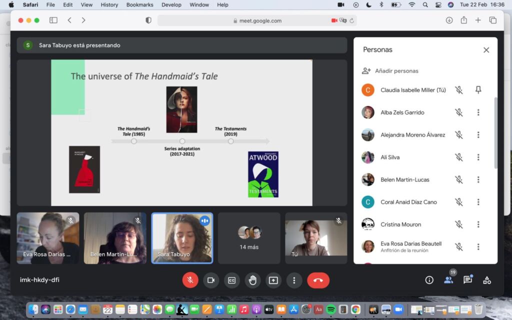512x320 pixels.
Task: Open options menu for Cristina Mouron
Action: [478, 224]
